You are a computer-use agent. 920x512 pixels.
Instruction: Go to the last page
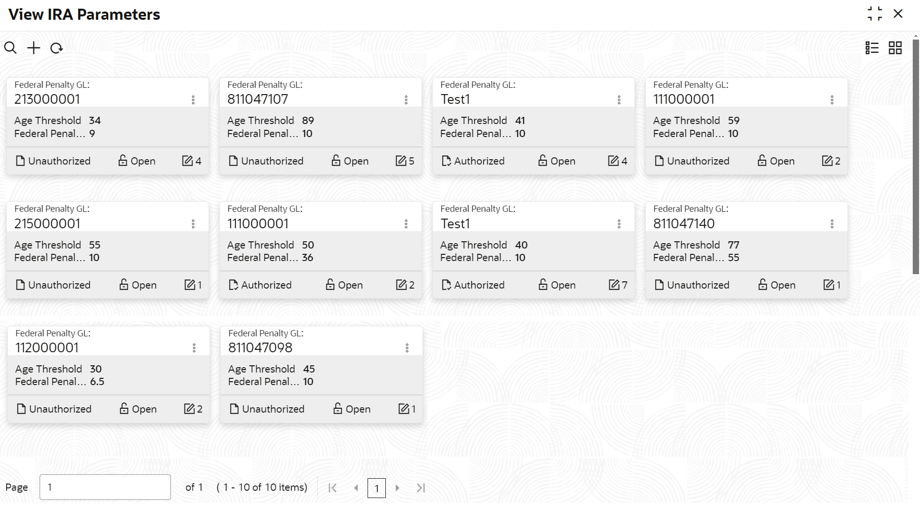pos(421,488)
